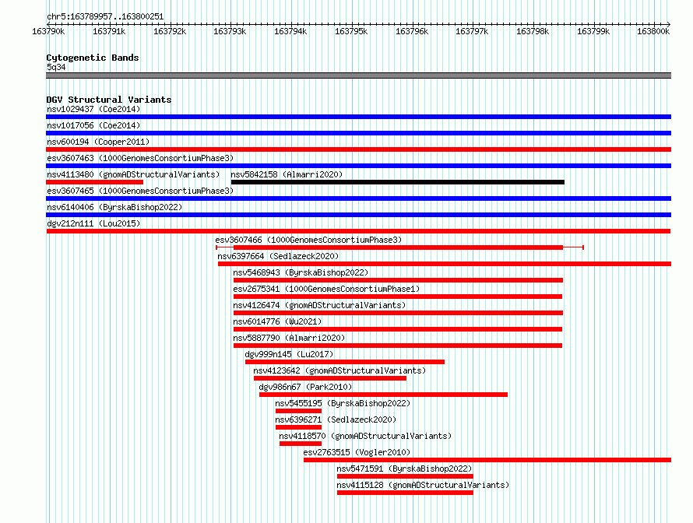
Task: Select the blue bar under esv3607465
Action: (358, 198)
